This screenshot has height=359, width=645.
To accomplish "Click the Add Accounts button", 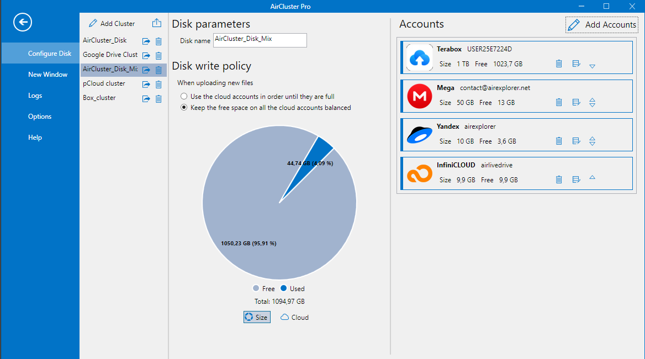I will [602, 25].
